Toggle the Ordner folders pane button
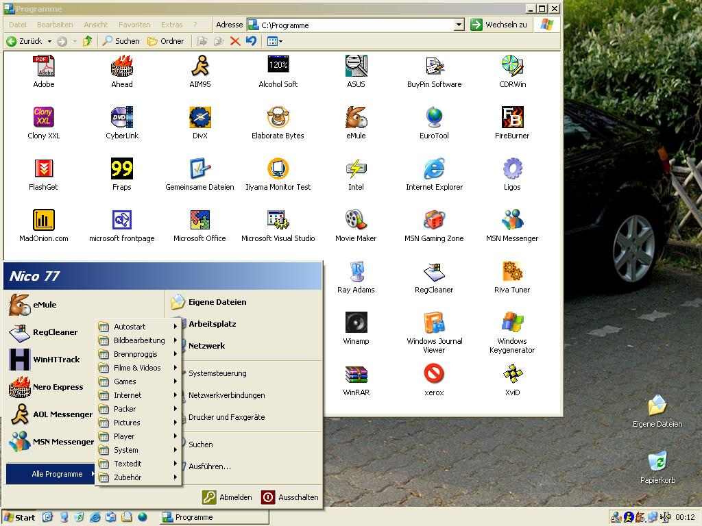 tap(166, 41)
